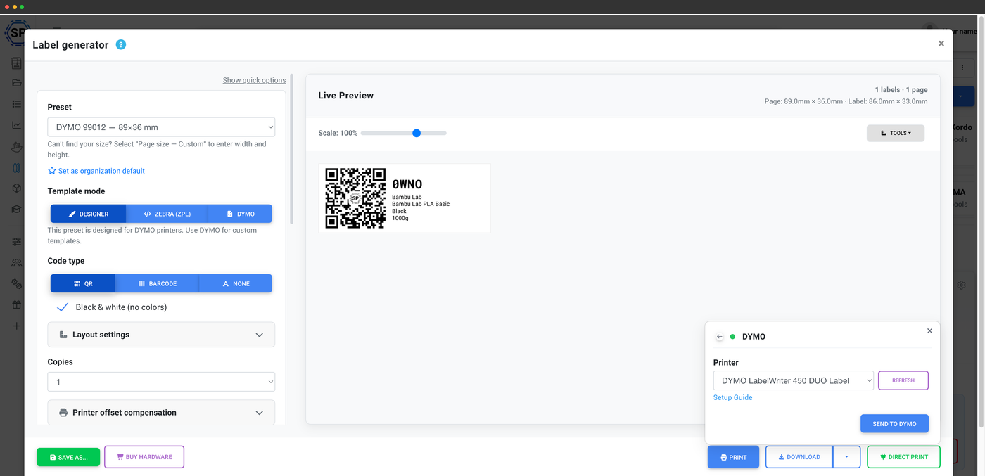Click the 'Live Preview' heading
985x476 pixels.
[x=346, y=96]
